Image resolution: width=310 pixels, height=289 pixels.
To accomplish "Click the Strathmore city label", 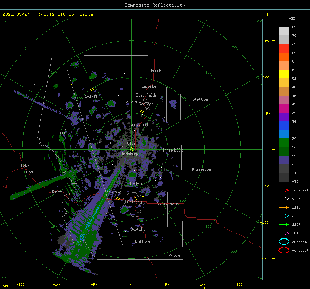I will [x=167, y=203].
